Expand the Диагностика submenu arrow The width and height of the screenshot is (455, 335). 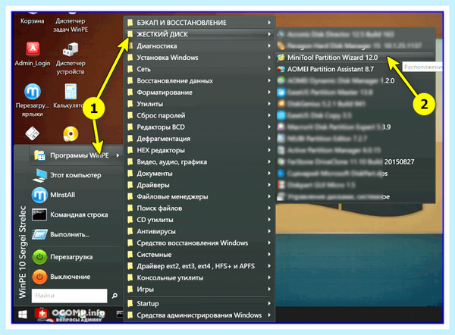coord(269,45)
